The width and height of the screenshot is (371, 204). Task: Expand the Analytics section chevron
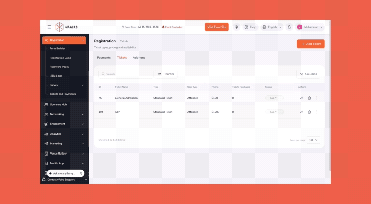83,134
